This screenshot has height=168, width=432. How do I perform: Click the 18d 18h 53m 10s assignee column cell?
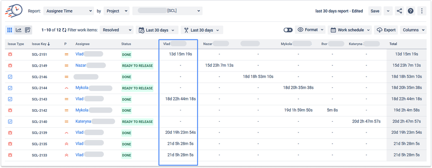pyautogui.click(x=258, y=76)
